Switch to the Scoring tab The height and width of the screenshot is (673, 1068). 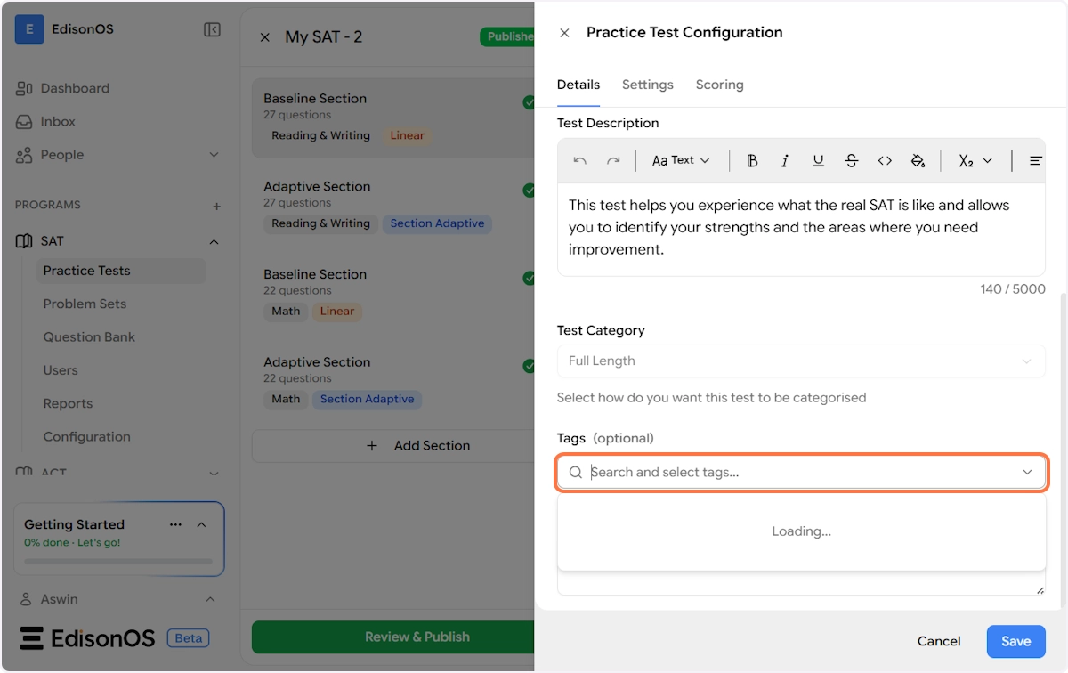click(719, 85)
